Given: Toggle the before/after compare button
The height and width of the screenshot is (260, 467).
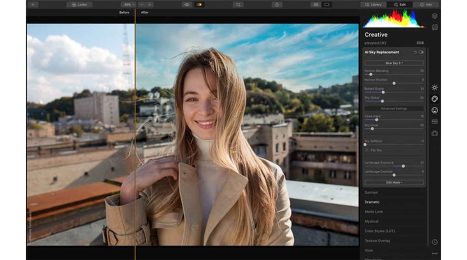Looking at the screenshot, I should pyautogui.click(x=199, y=5).
